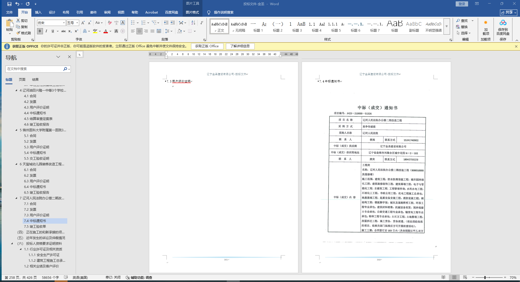Increase paragraph indent

tap(172, 23)
